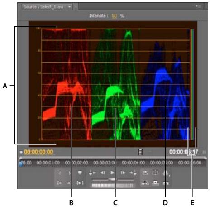This screenshot has width=210, height=207.
Task: Click time ruler at 00:00:04:00
Action: point(133,163)
